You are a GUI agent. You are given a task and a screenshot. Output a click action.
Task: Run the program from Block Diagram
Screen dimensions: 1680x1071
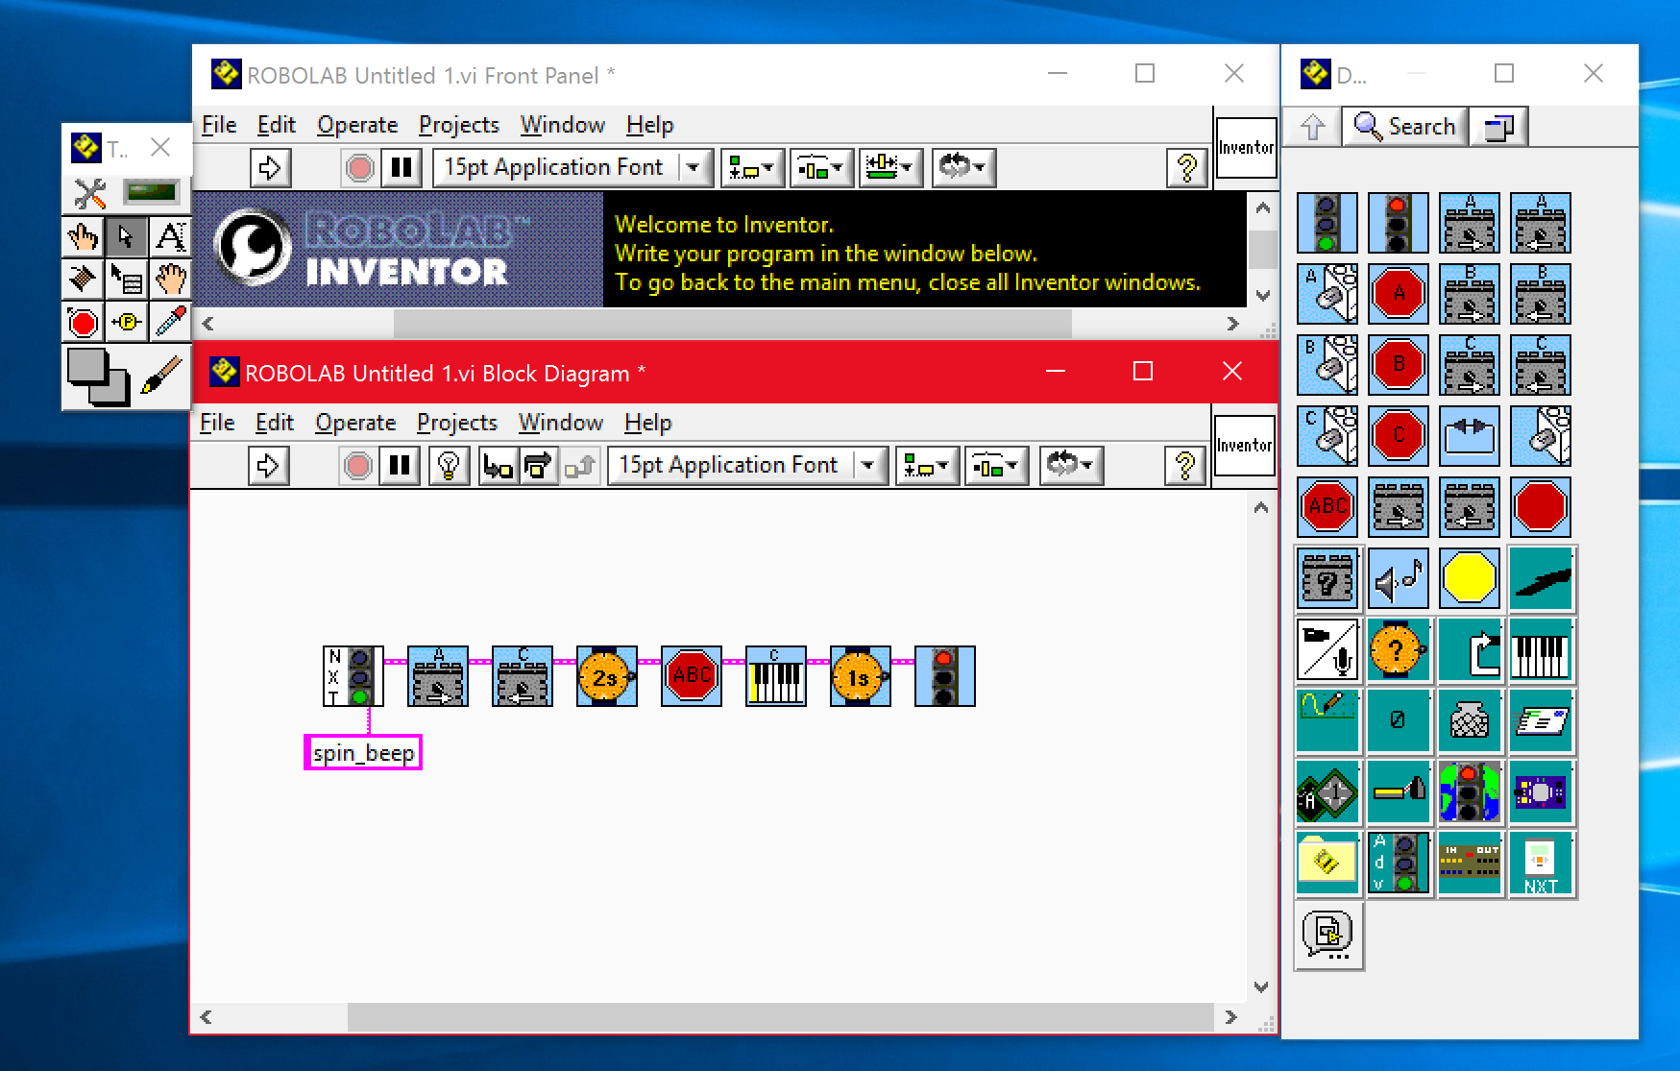click(x=268, y=466)
